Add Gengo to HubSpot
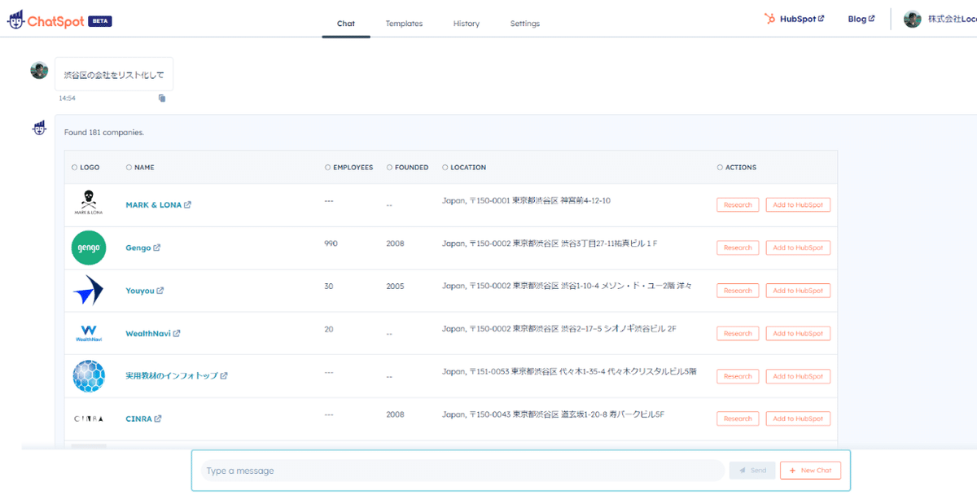The height and width of the screenshot is (504, 977). click(x=798, y=248)
